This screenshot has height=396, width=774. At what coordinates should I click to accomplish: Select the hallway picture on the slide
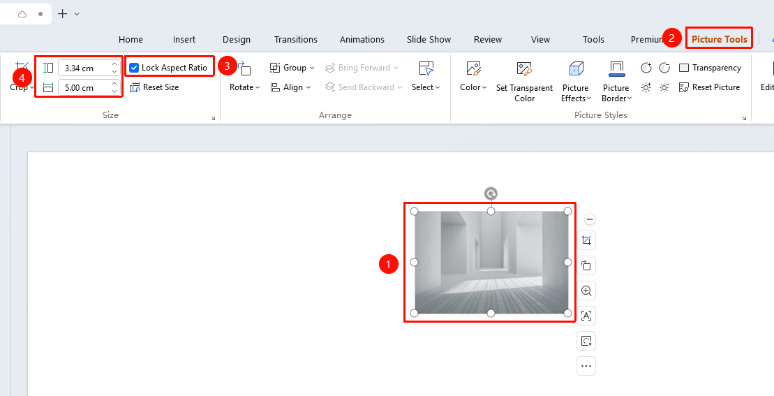click(x=491, y=262)
